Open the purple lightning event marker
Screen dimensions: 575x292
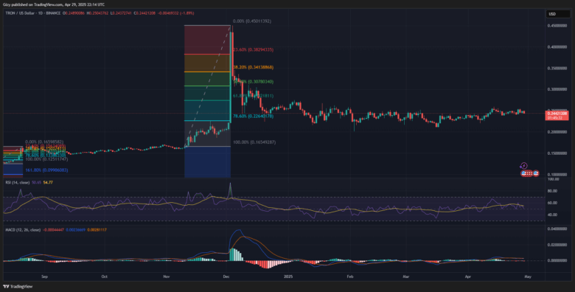click(x=524, y=166)
